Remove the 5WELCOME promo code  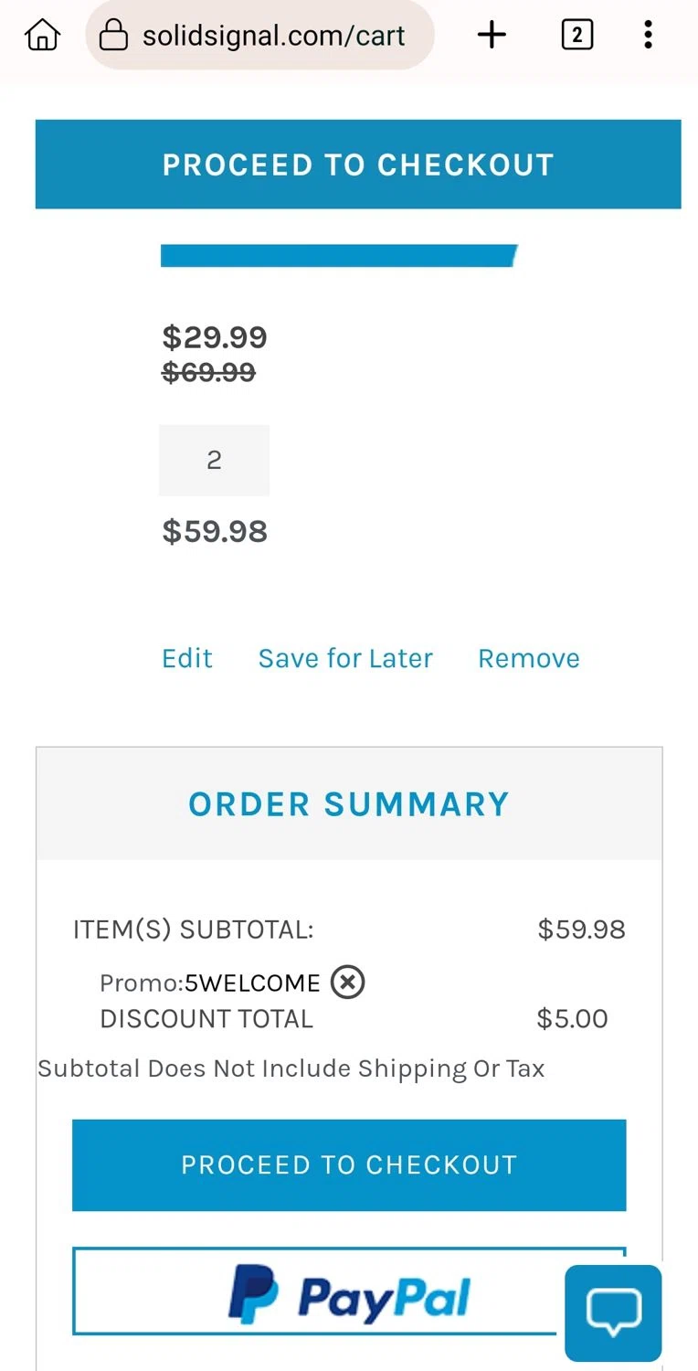click(x=347, y=982)
